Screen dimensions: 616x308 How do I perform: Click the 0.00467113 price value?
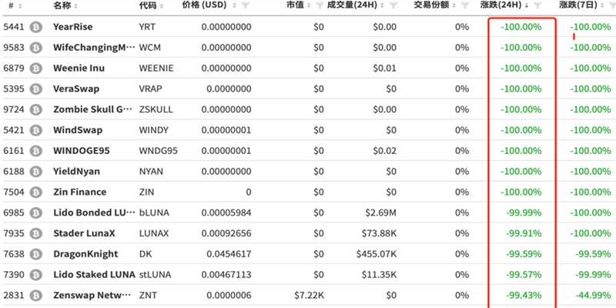226,275
